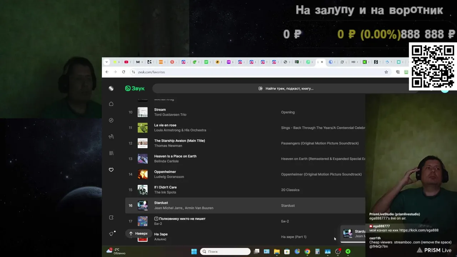Open artist Thomas Newman
The height and width of the screenshot is (257, 457).
click(168, 146)
